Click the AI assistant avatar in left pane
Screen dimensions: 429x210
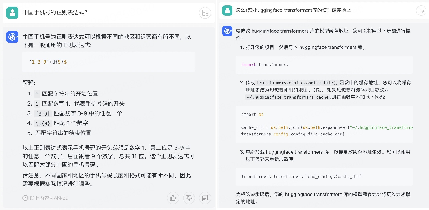tap(12, 37)
